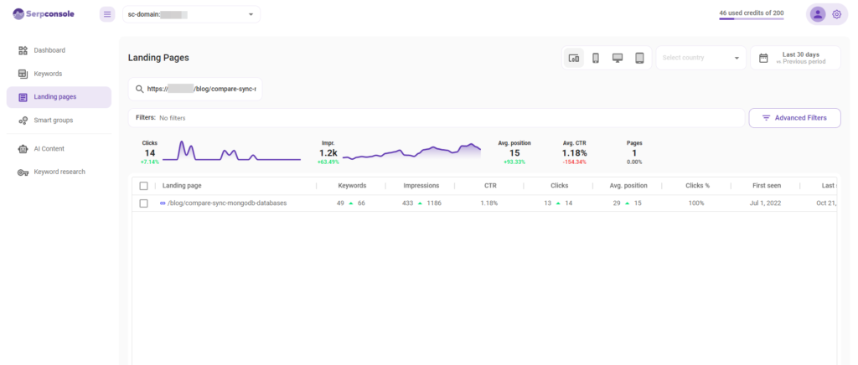The height and width of the screenshot is (365, 858).
Task: Check the compare-sync-mongodb-databases row checkbox
Action: click(x=144, y=203)
